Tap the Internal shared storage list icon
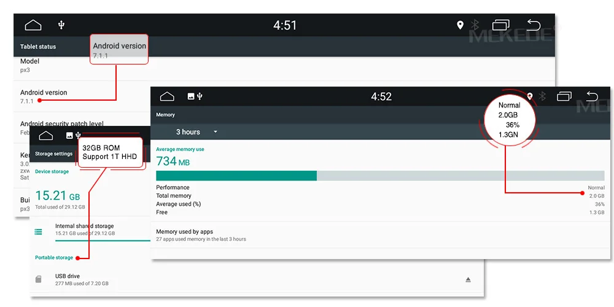 click(x=38, y=232)
